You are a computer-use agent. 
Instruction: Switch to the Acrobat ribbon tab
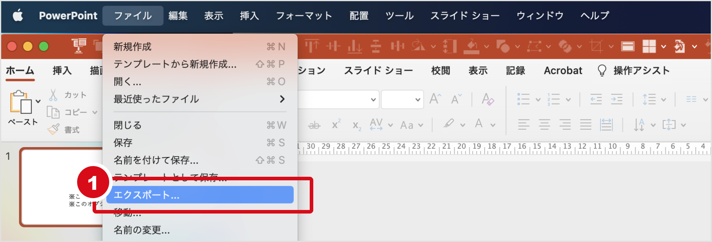click(x=563, y=71)
